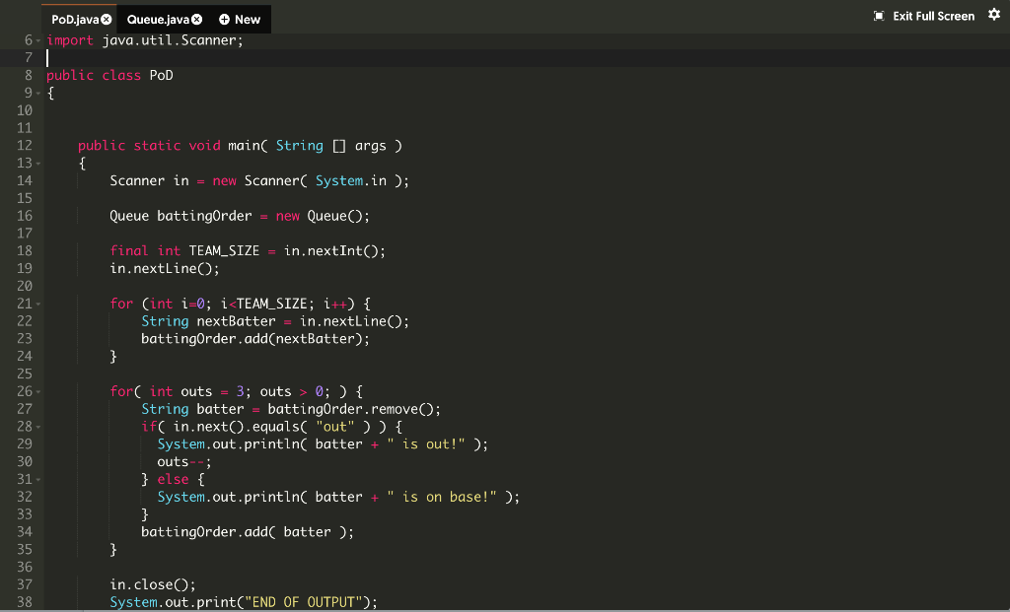Switch to the Queue.java tab
This screenshot has height=612, width=1010.
158,20
